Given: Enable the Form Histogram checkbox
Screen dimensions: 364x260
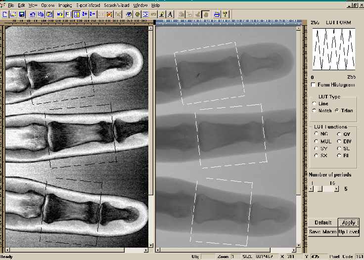Looking at the screenshot, I should click(314, 85).
